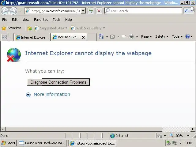This screenshot has height=147, width=196.
Task: Expand zoom level dropdown arrow
Action: pyautogui.click(x=188, y=136)
